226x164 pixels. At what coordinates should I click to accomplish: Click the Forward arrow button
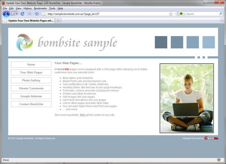coord(13,14)
